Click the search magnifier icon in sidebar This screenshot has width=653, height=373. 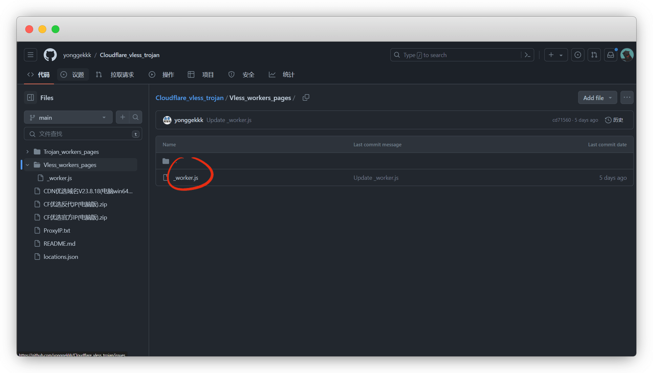(136, 117)
